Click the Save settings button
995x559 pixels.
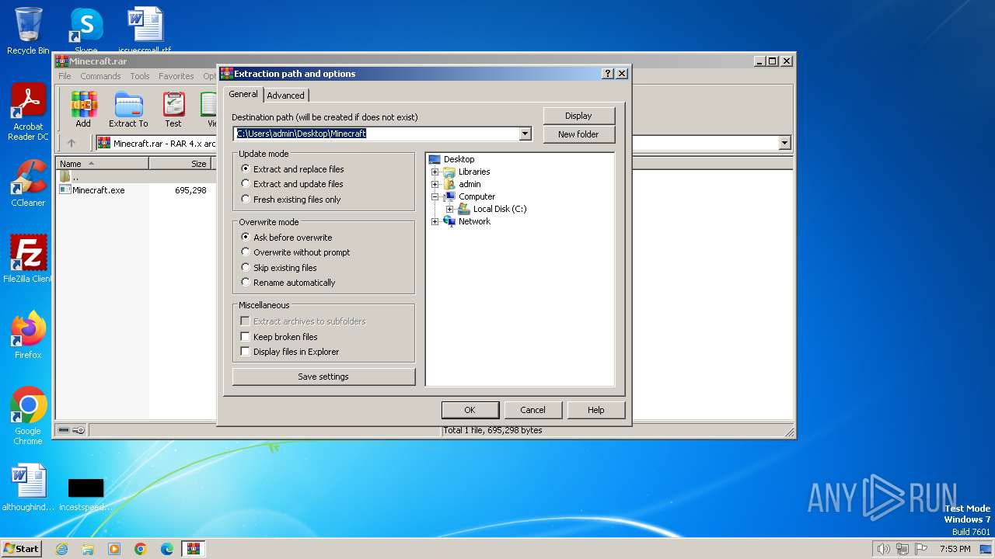point(323,377)
